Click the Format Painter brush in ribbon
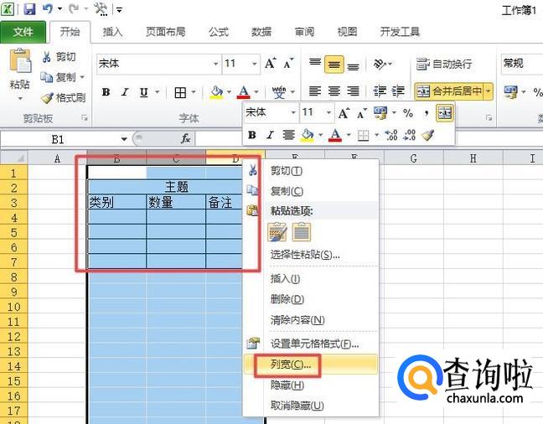This screenshot has height=424, width=543. [x=64, y=97]
